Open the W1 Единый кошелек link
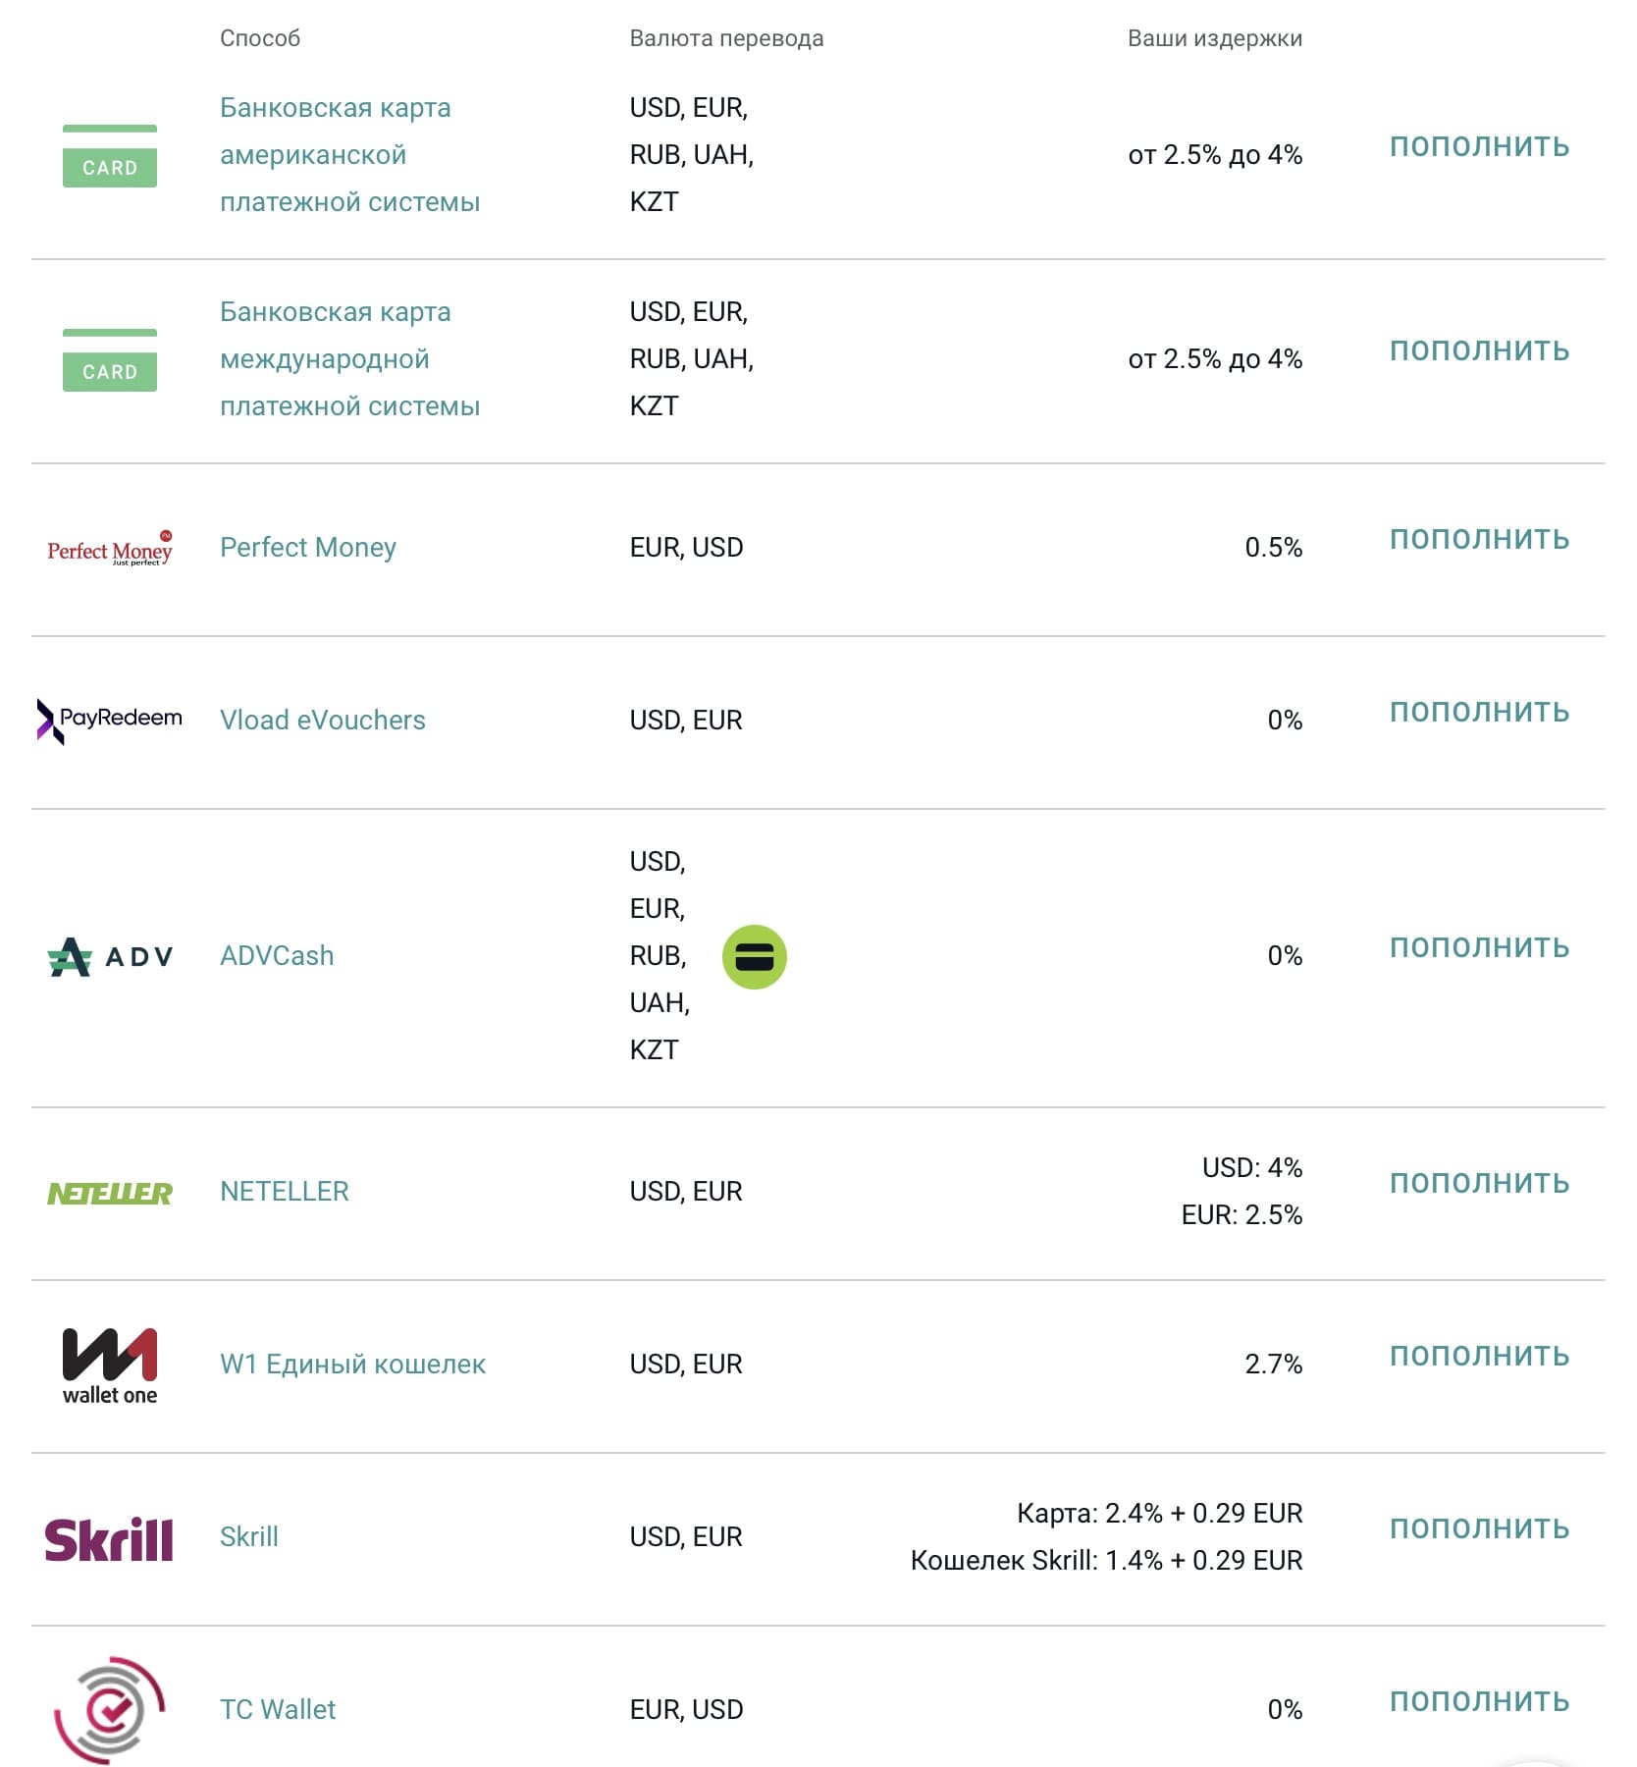Screen dimensions: 1637x1767 353,1364
